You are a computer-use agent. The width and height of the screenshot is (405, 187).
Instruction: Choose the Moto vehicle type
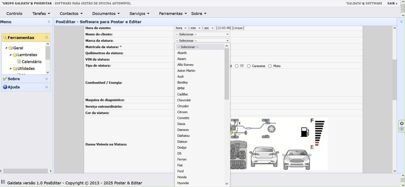tap(270, 66)
